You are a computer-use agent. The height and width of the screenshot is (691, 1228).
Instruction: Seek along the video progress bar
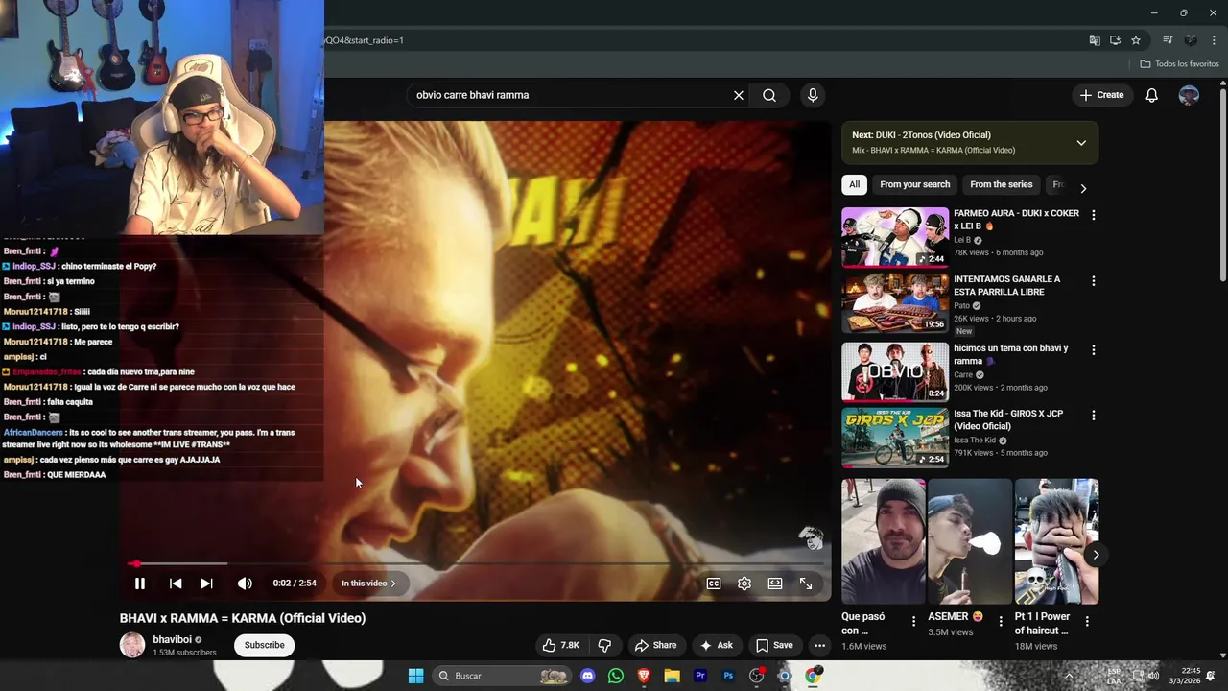pos(476,564)
